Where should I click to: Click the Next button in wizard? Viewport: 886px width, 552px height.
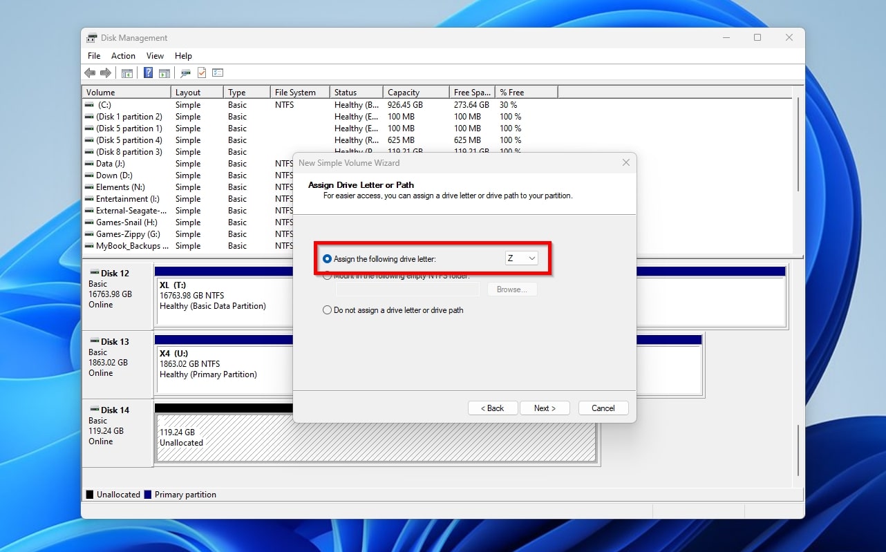point(545,408)
